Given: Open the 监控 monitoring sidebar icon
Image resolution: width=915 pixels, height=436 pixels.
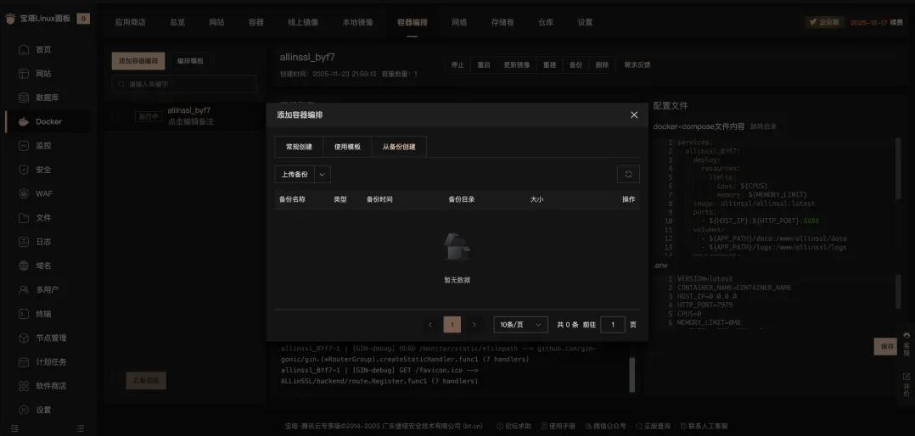Looking at the screenshot, I should pos(24,146).
